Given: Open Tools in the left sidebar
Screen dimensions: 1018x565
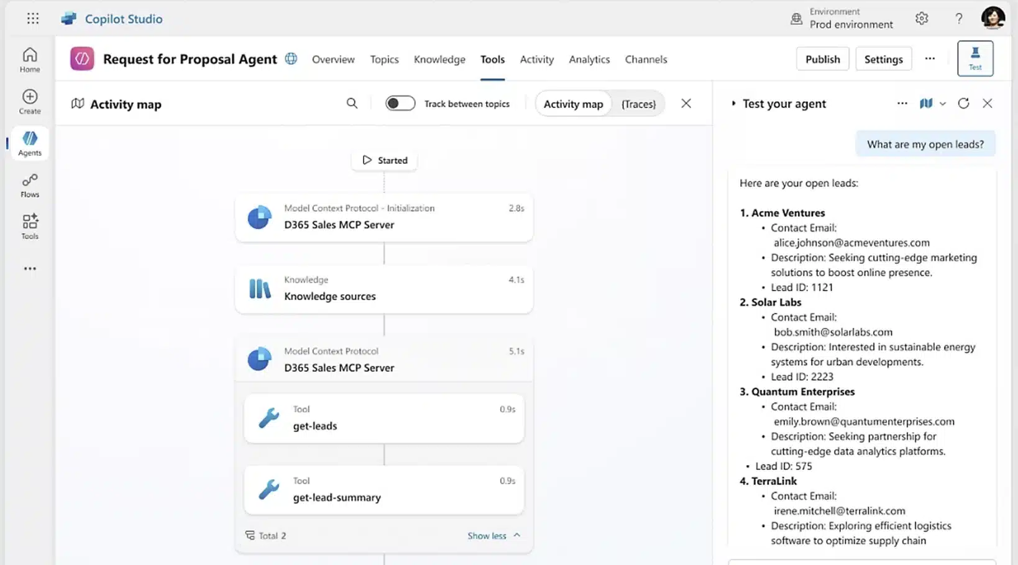Looking at the screenshot, I should pos(30,227).
